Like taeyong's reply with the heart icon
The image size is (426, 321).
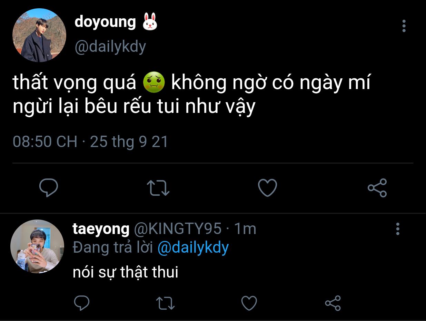click(x=249, y=303)
